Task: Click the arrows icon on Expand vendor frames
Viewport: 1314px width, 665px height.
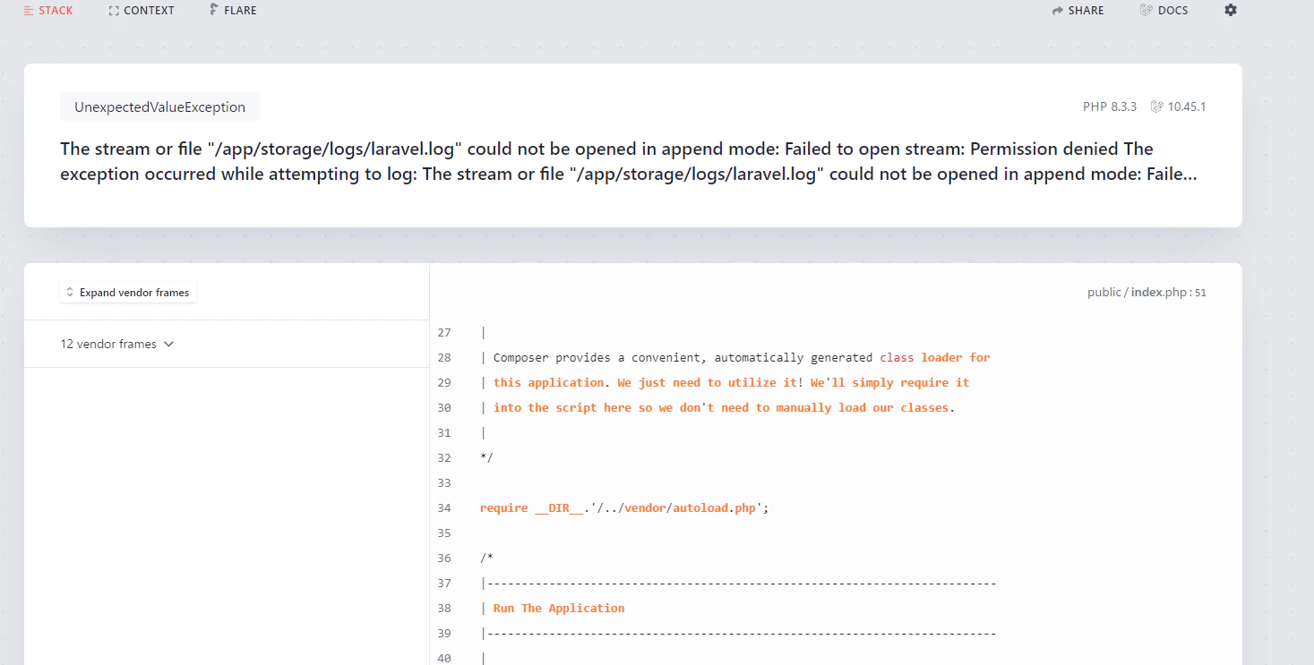Action: [70, 293]
